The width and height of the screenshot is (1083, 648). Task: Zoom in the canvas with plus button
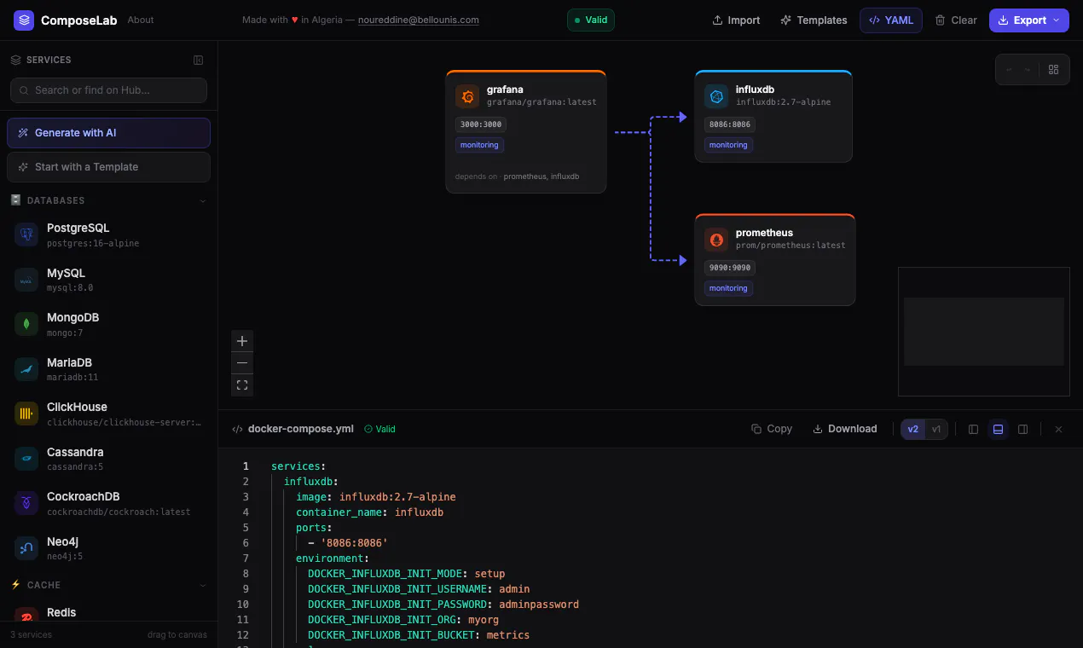point(242,341)
